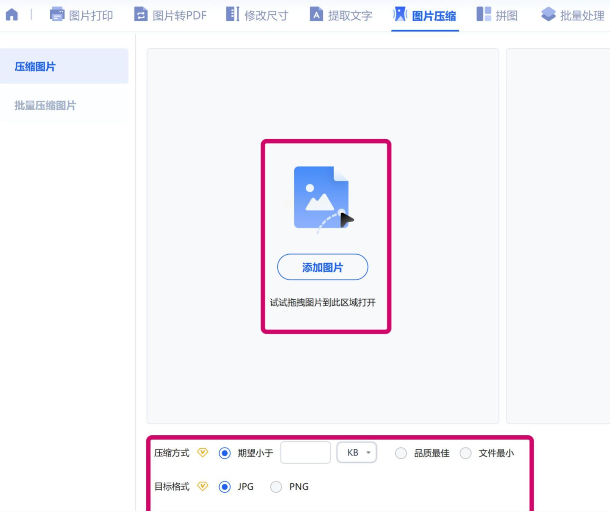The image size is (610, 512).
Task: Select the 期望小于 radio button
Action: click(225, 453)
